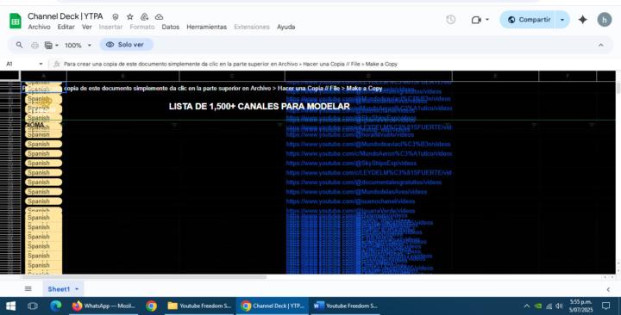Click the view-only badge beside the title

(x=116, y=17)
